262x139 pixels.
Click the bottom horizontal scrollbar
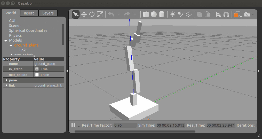[x=135, y=132]
